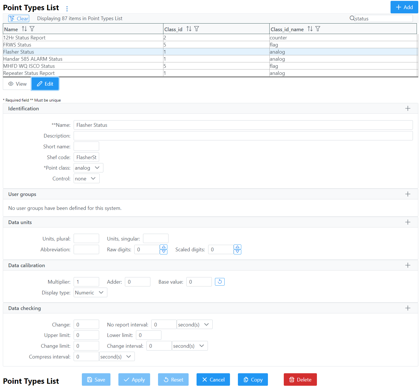Screen dimensions: 420x388
Task: Open the three-dot menu beside Point Types List
Action: click(67, 9)
